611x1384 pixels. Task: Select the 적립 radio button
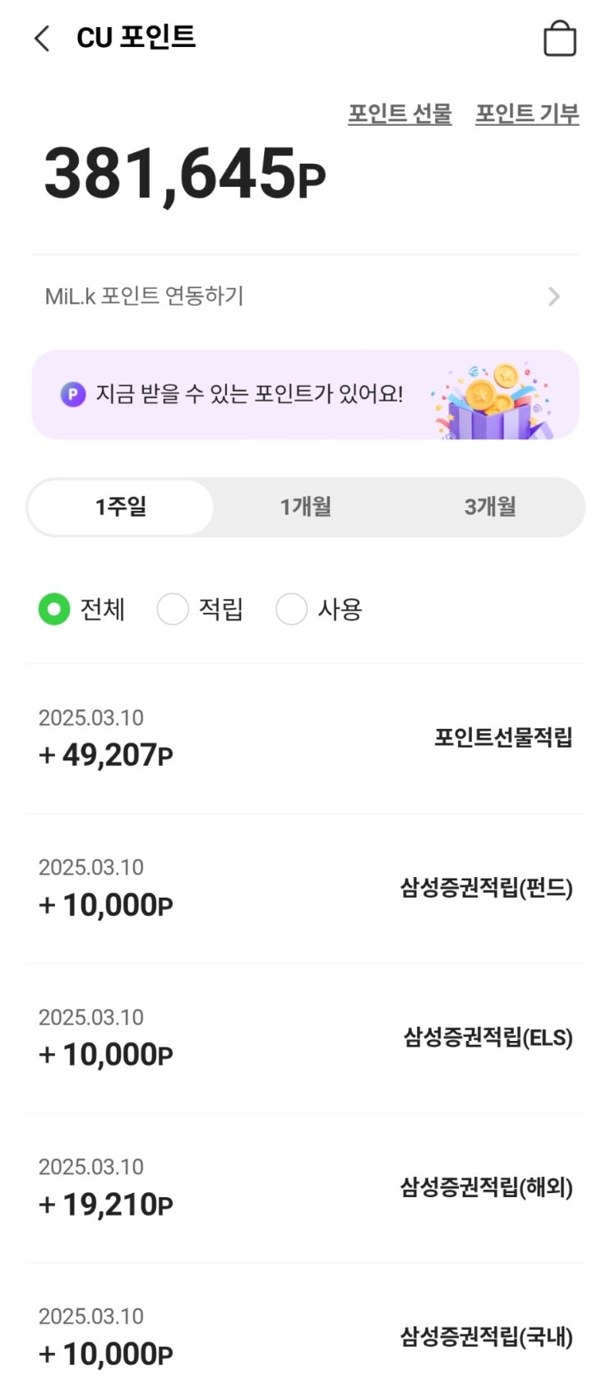pyautogui.click(x=173, y=610)
